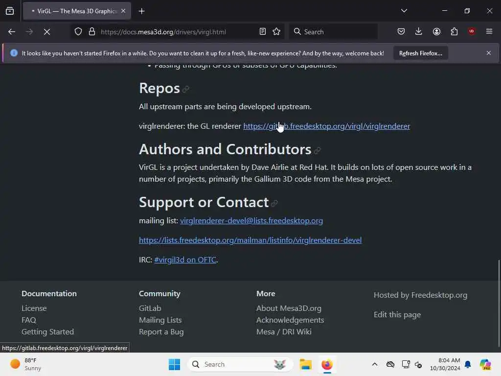
Task: Click the Refresh Firefox button
Action: coord(420,53)
